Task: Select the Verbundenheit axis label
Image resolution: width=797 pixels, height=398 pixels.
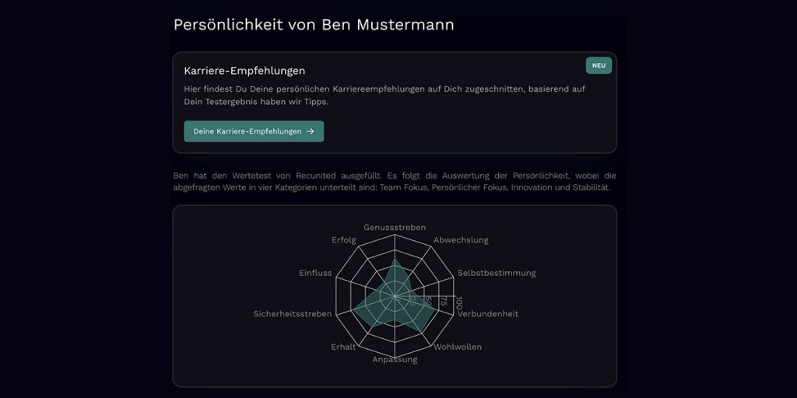Action: tap(488, 314)
